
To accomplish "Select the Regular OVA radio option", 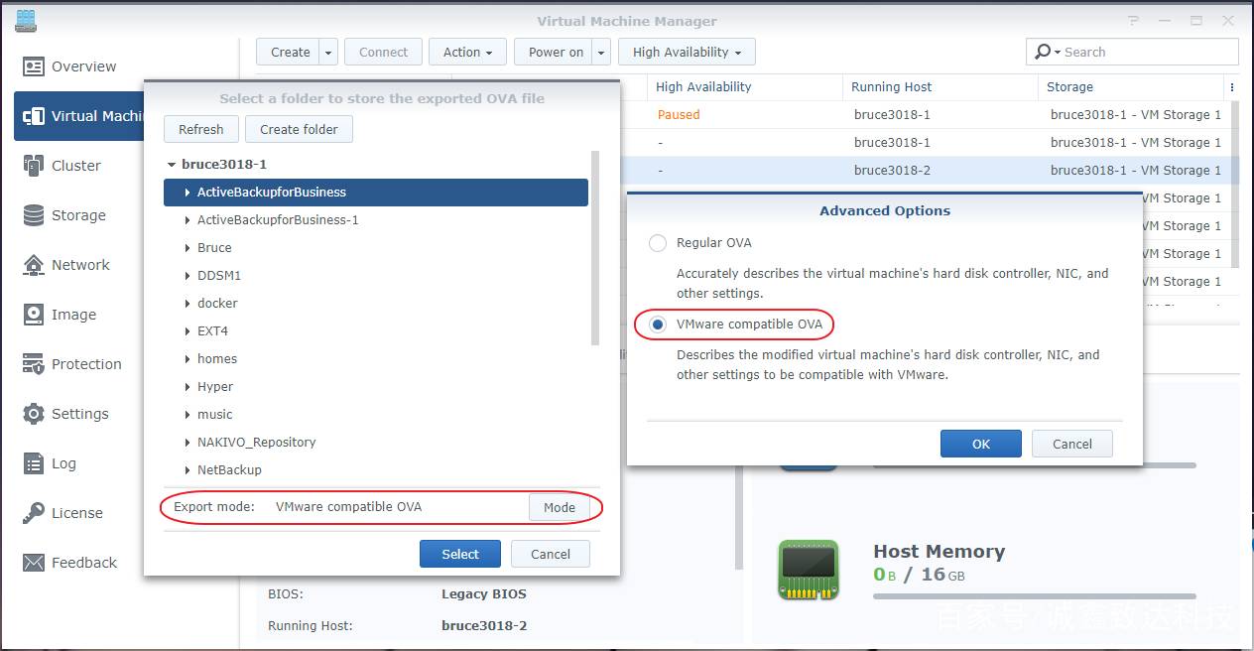I will tap(657, 243).
